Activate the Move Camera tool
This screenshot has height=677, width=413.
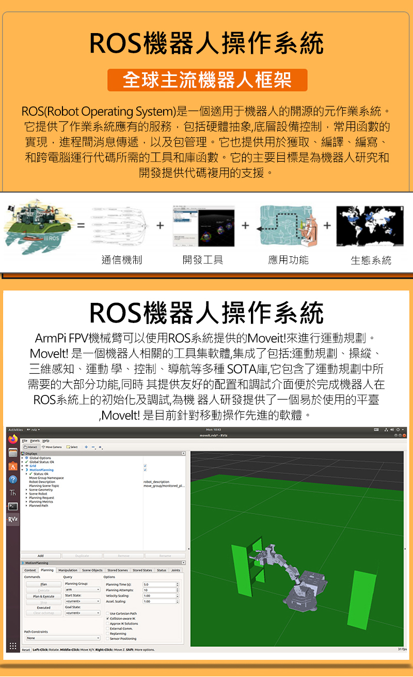(x=52, y=447)
